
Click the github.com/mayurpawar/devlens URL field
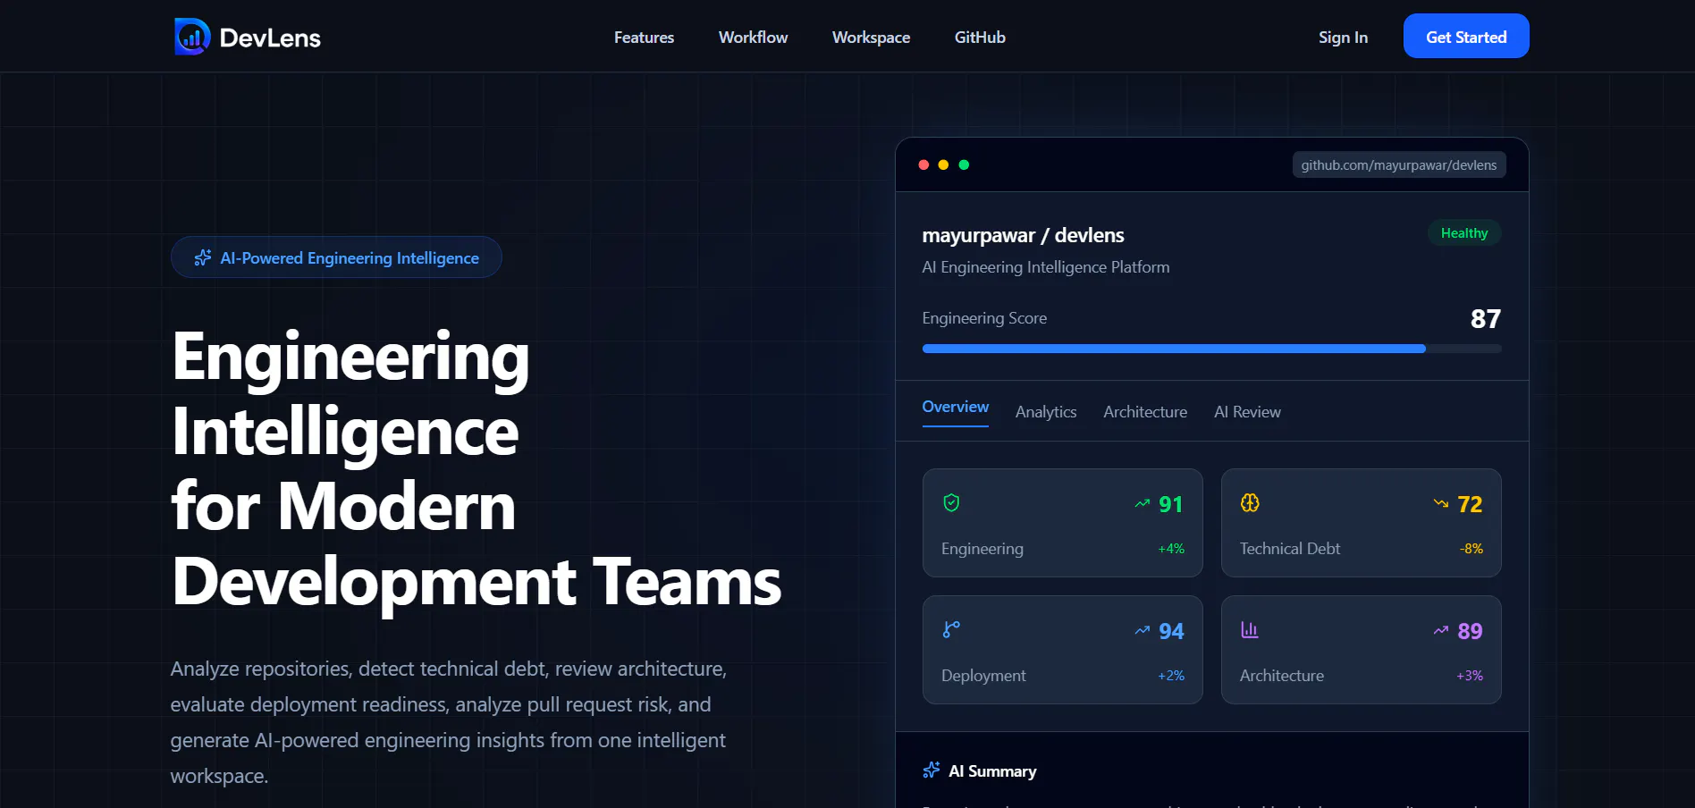[x=1399, y=164]
